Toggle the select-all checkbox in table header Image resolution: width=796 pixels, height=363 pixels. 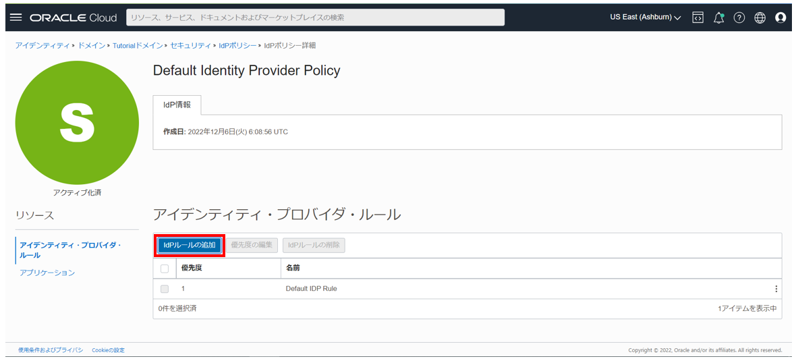click(x=165, y=269)
